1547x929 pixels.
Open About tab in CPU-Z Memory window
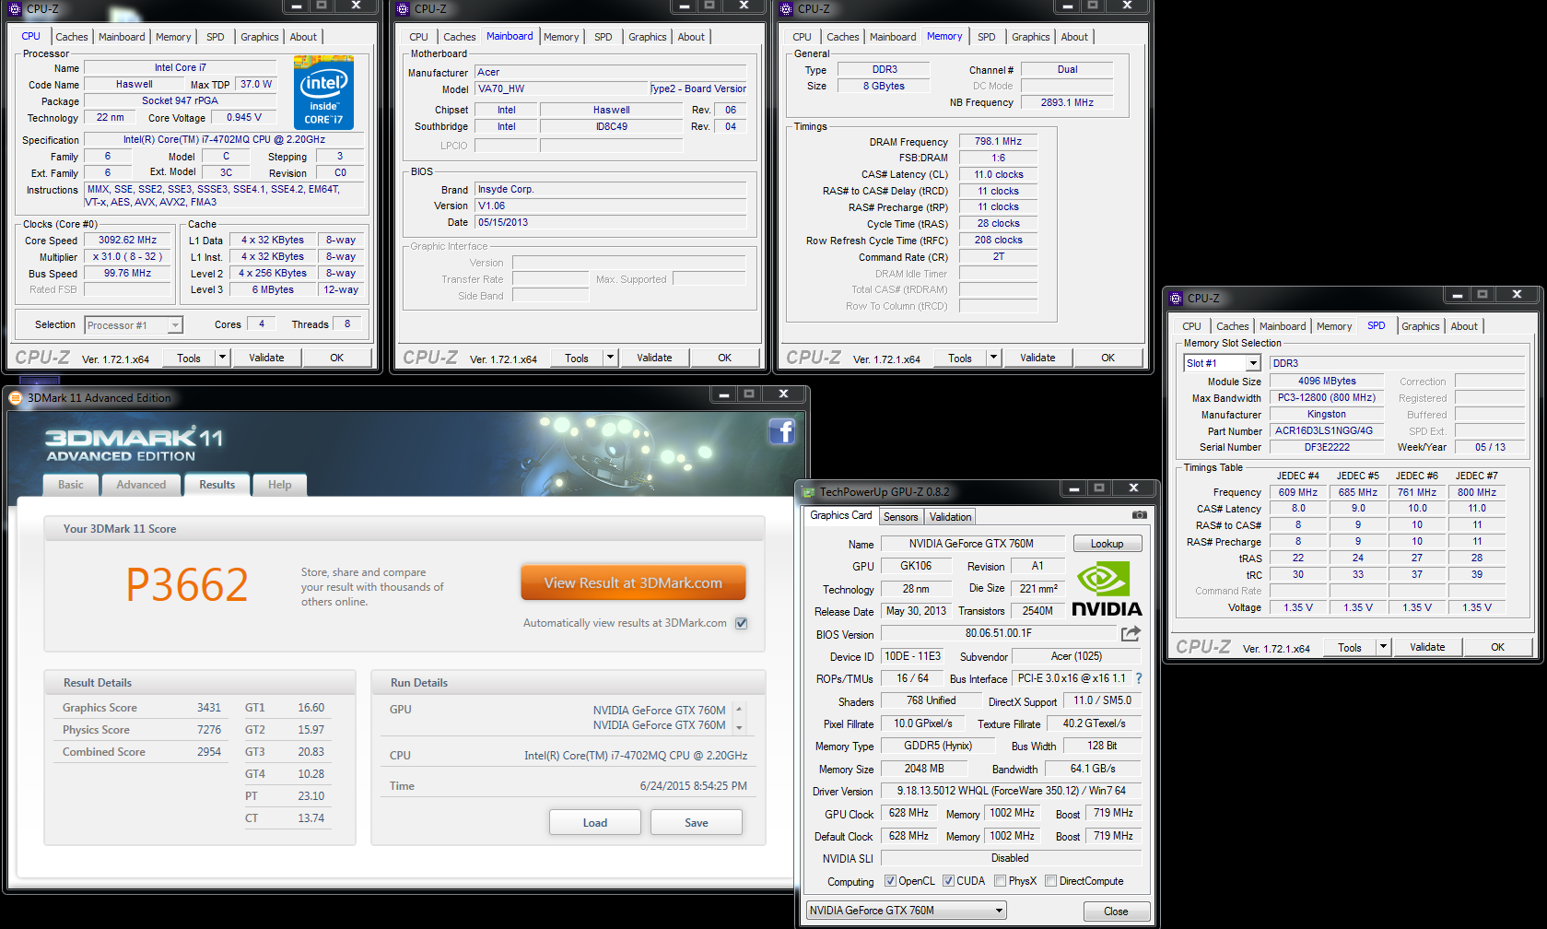pyautogui.click(x=1074, y=37)
